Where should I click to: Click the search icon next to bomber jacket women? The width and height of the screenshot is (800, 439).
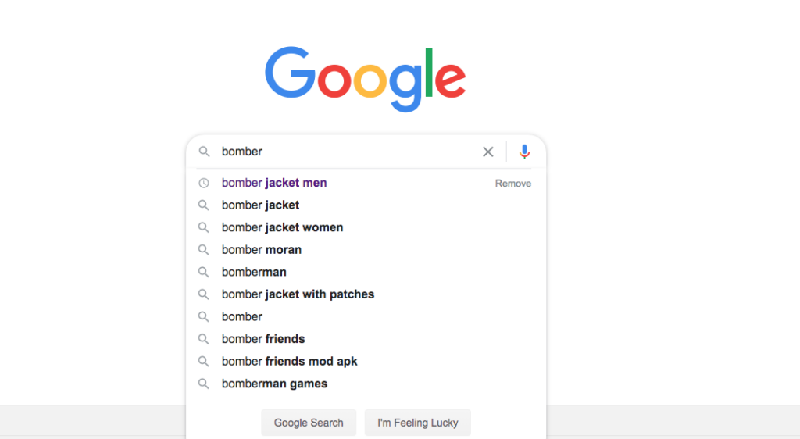pos(204,227)
